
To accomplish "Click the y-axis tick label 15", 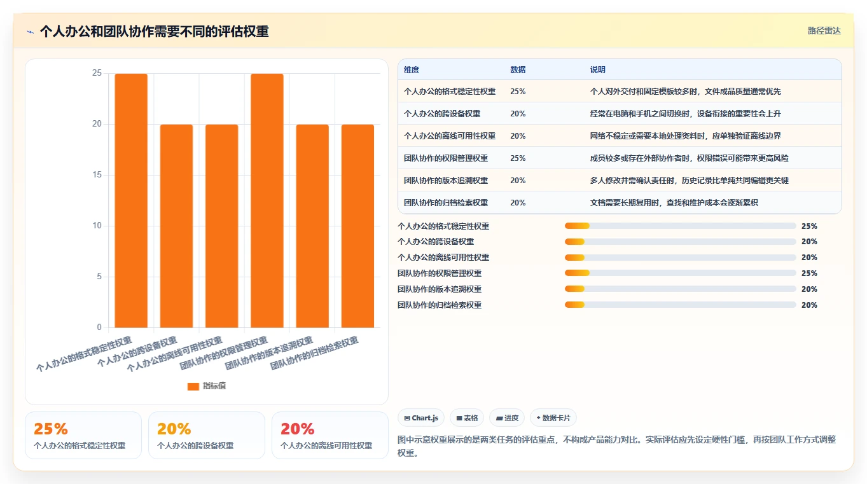I will click(x=97, y=175).
